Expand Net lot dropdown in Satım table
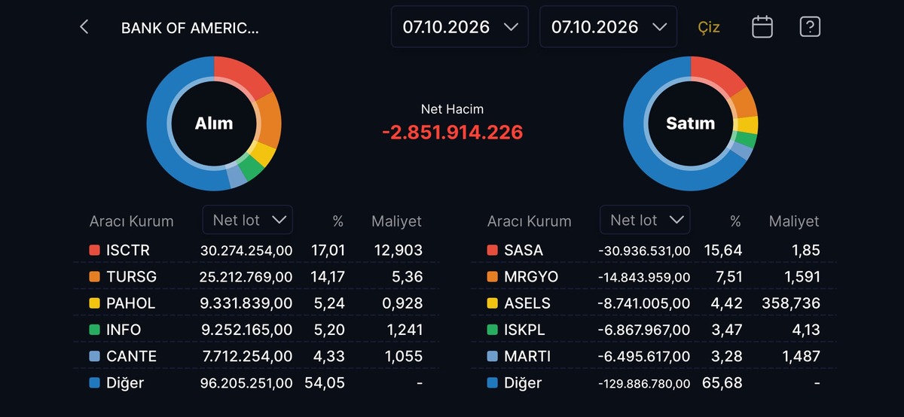The width and height of the screenshot is (904, 417). (645, 220)
